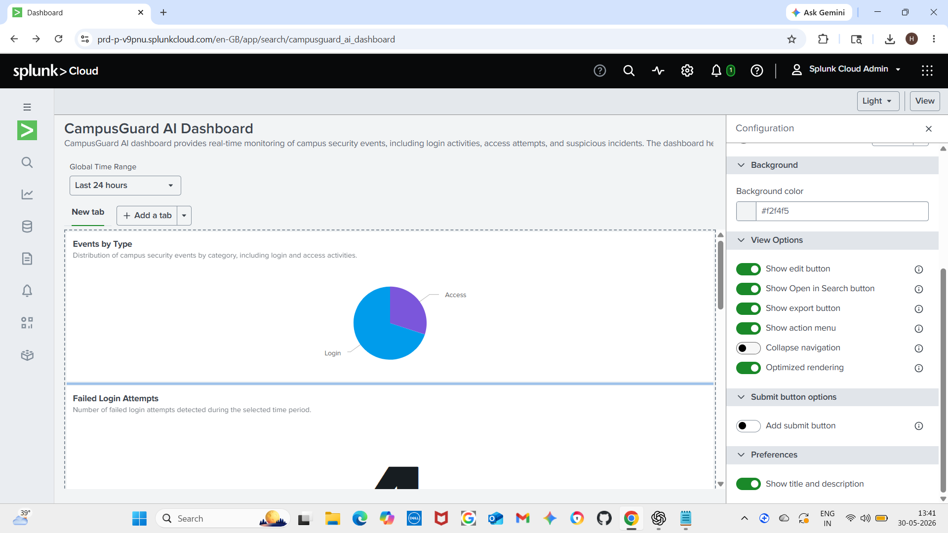This screenshot has height=533, width=948.
Task: Collapse the Background section
Action: point(832,165)
